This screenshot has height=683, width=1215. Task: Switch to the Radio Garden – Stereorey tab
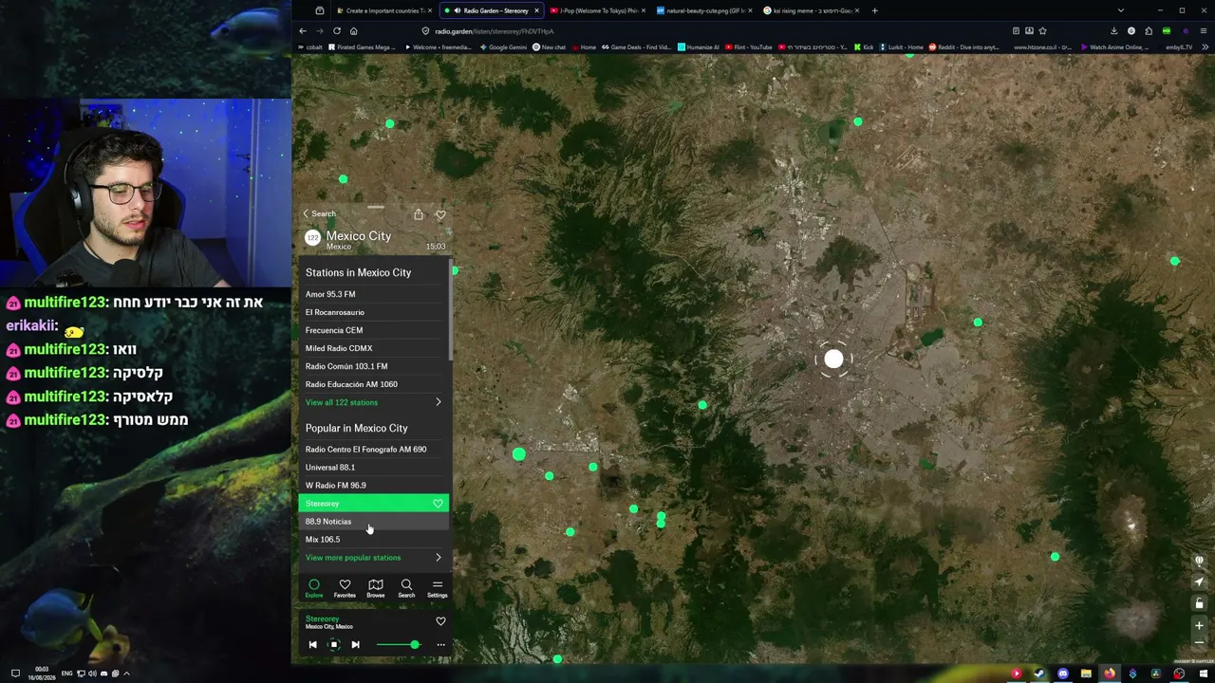tap(491, 10)
